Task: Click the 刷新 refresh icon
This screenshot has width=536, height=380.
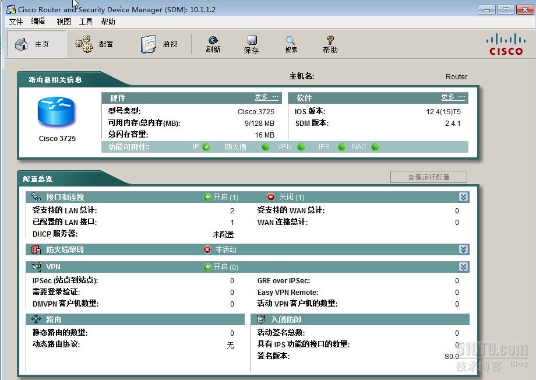Action: pyautogui.click(x=213, y=40)
